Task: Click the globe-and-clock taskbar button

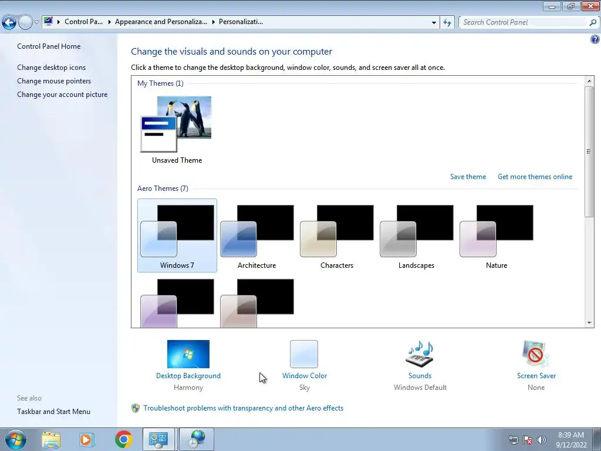Action: [196, 439]
